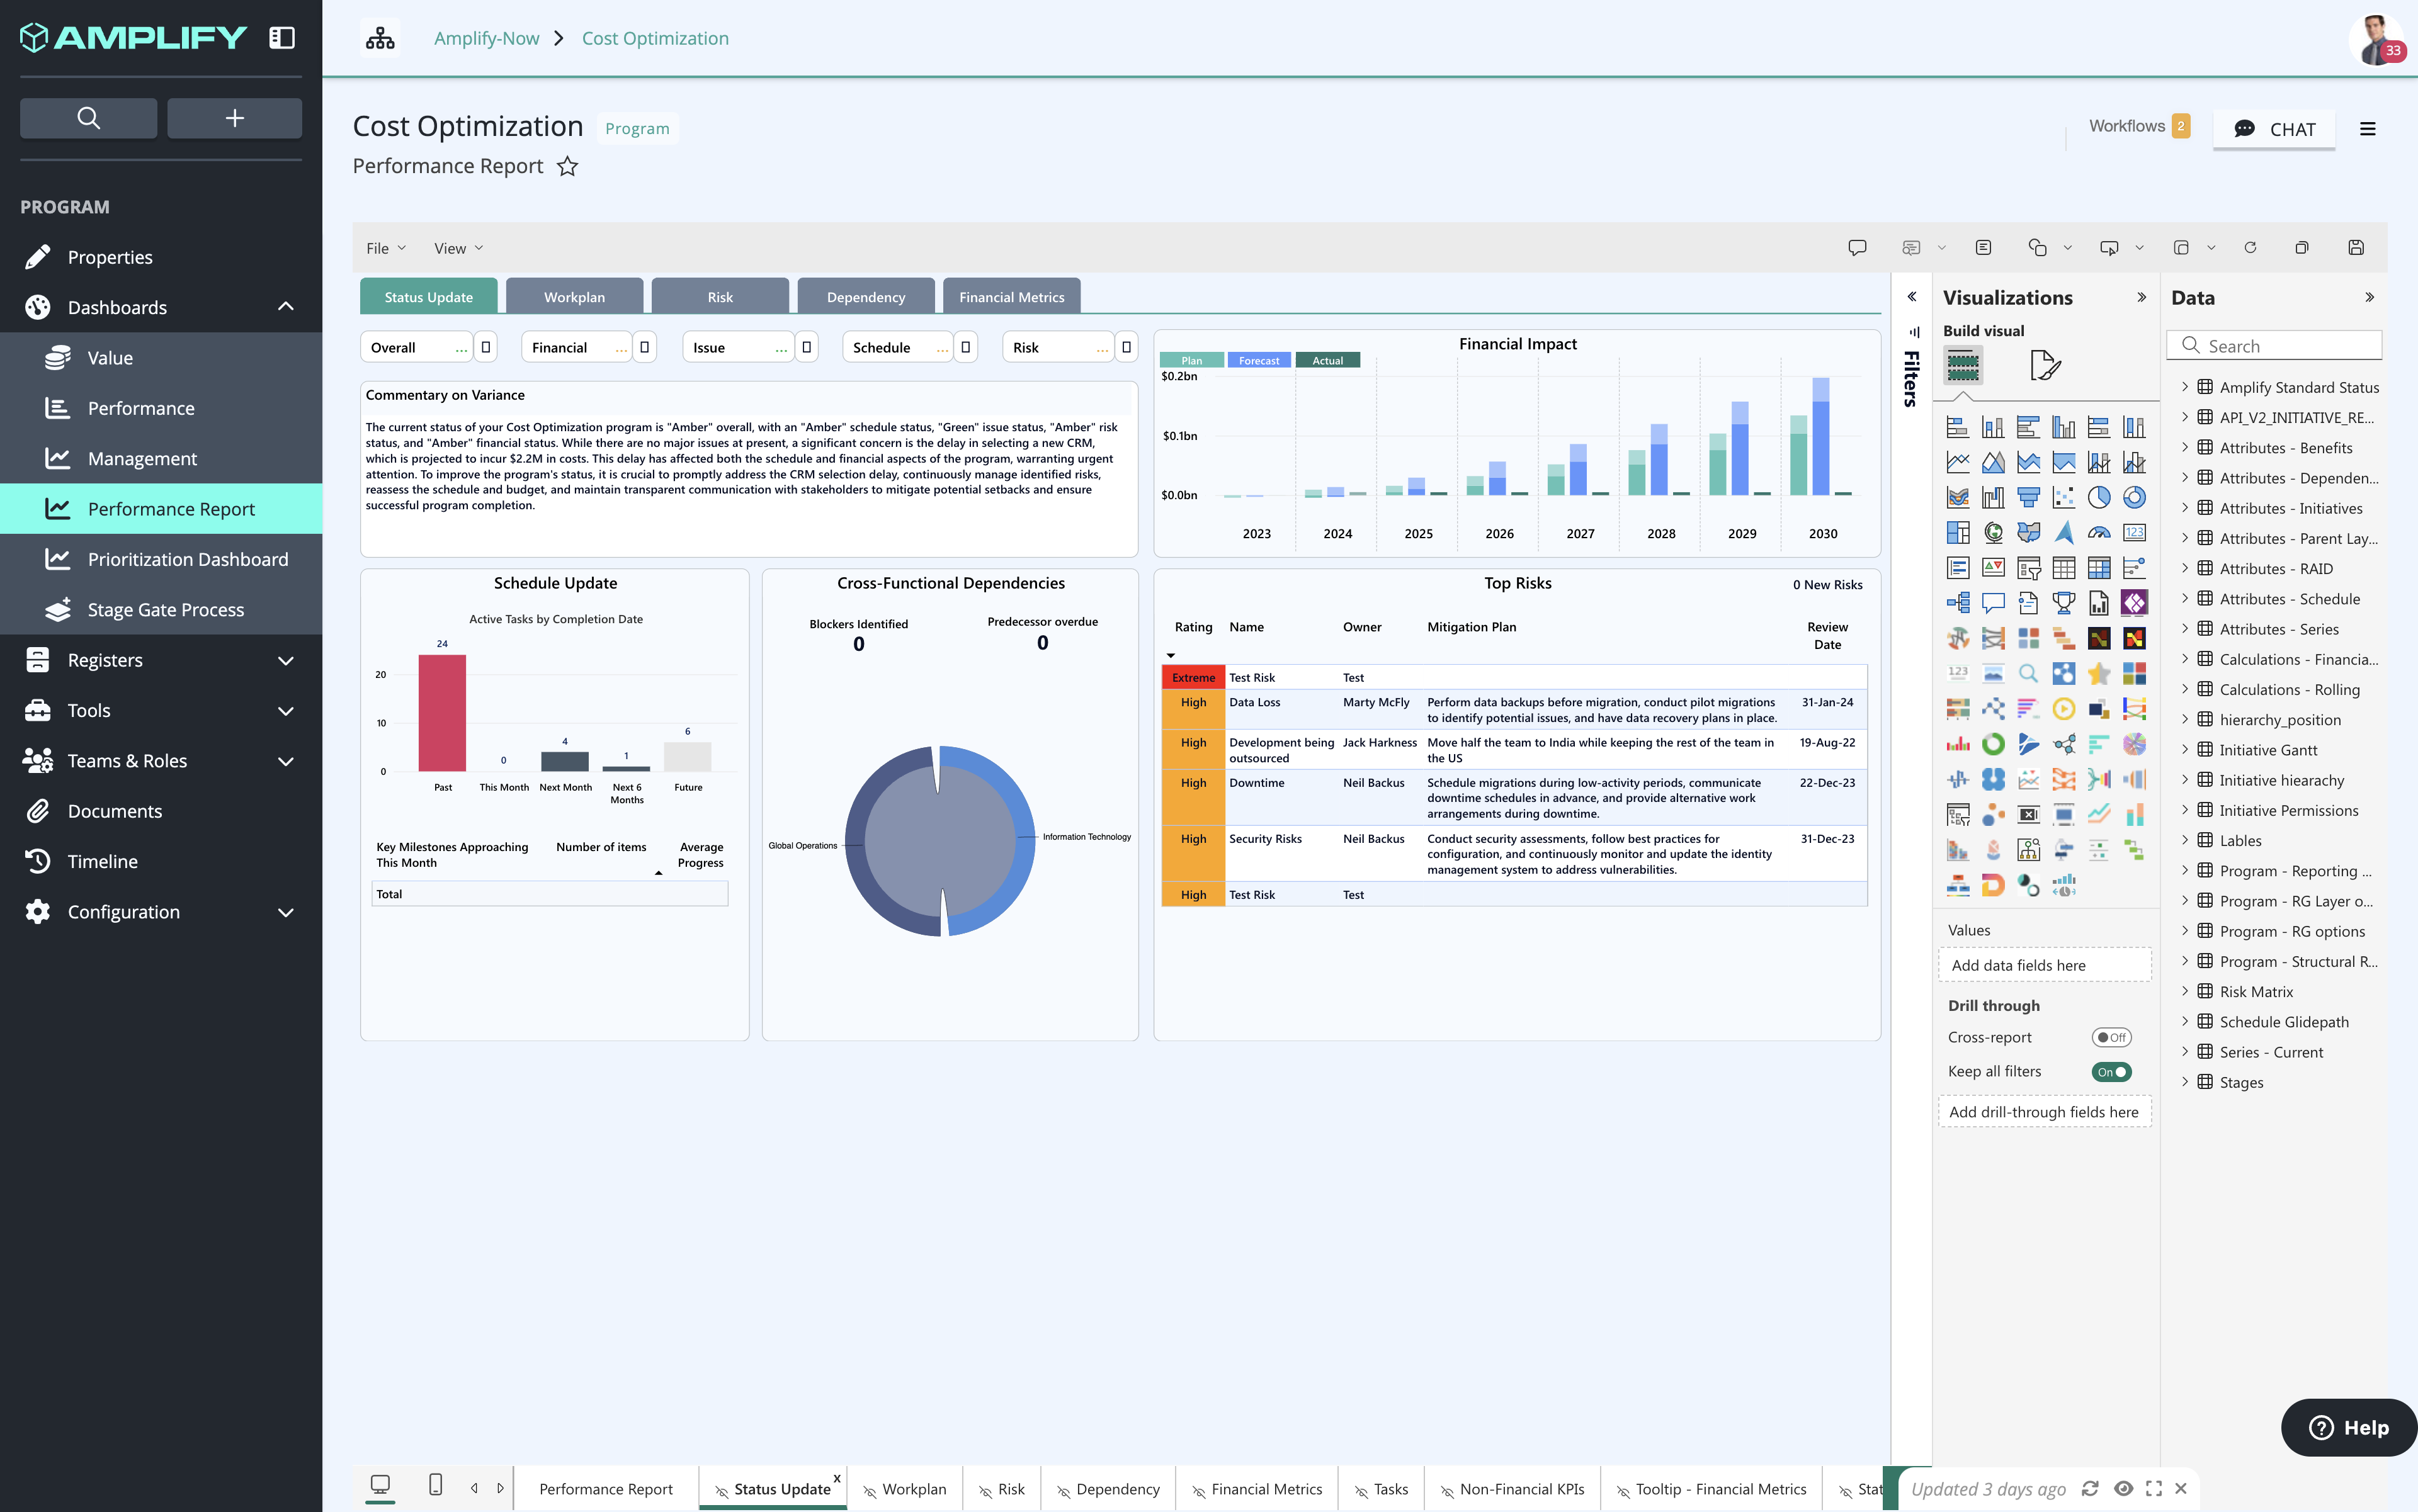Choose the funnel visualization

[2029, 497]
